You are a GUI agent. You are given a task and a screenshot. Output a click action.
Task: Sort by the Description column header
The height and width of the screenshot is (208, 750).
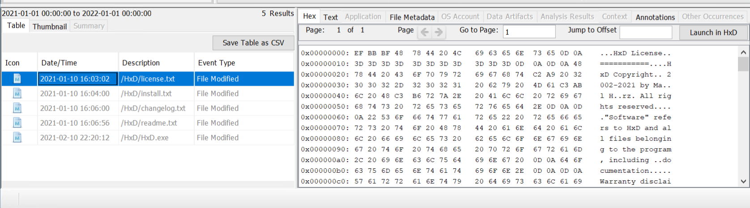tap(156, 63)
